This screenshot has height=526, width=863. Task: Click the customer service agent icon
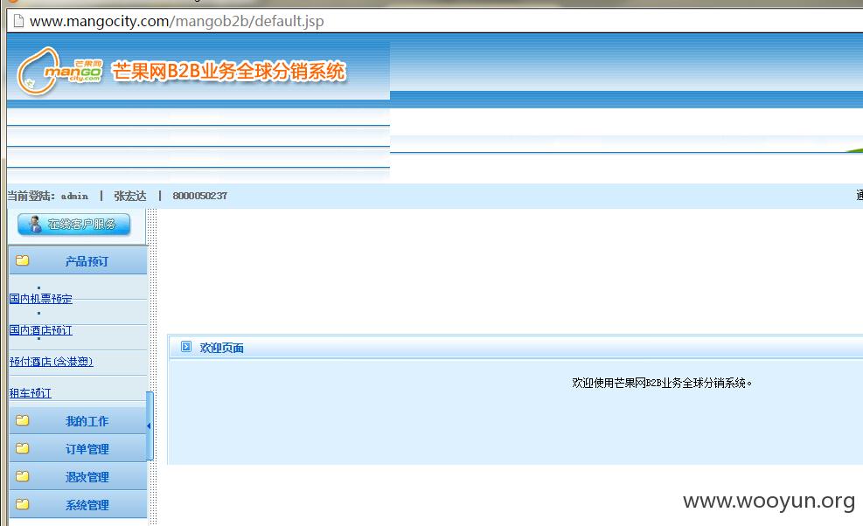tap(35, 224)
